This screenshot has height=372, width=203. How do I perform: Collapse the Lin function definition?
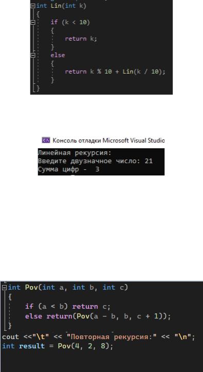pos(33,6)
